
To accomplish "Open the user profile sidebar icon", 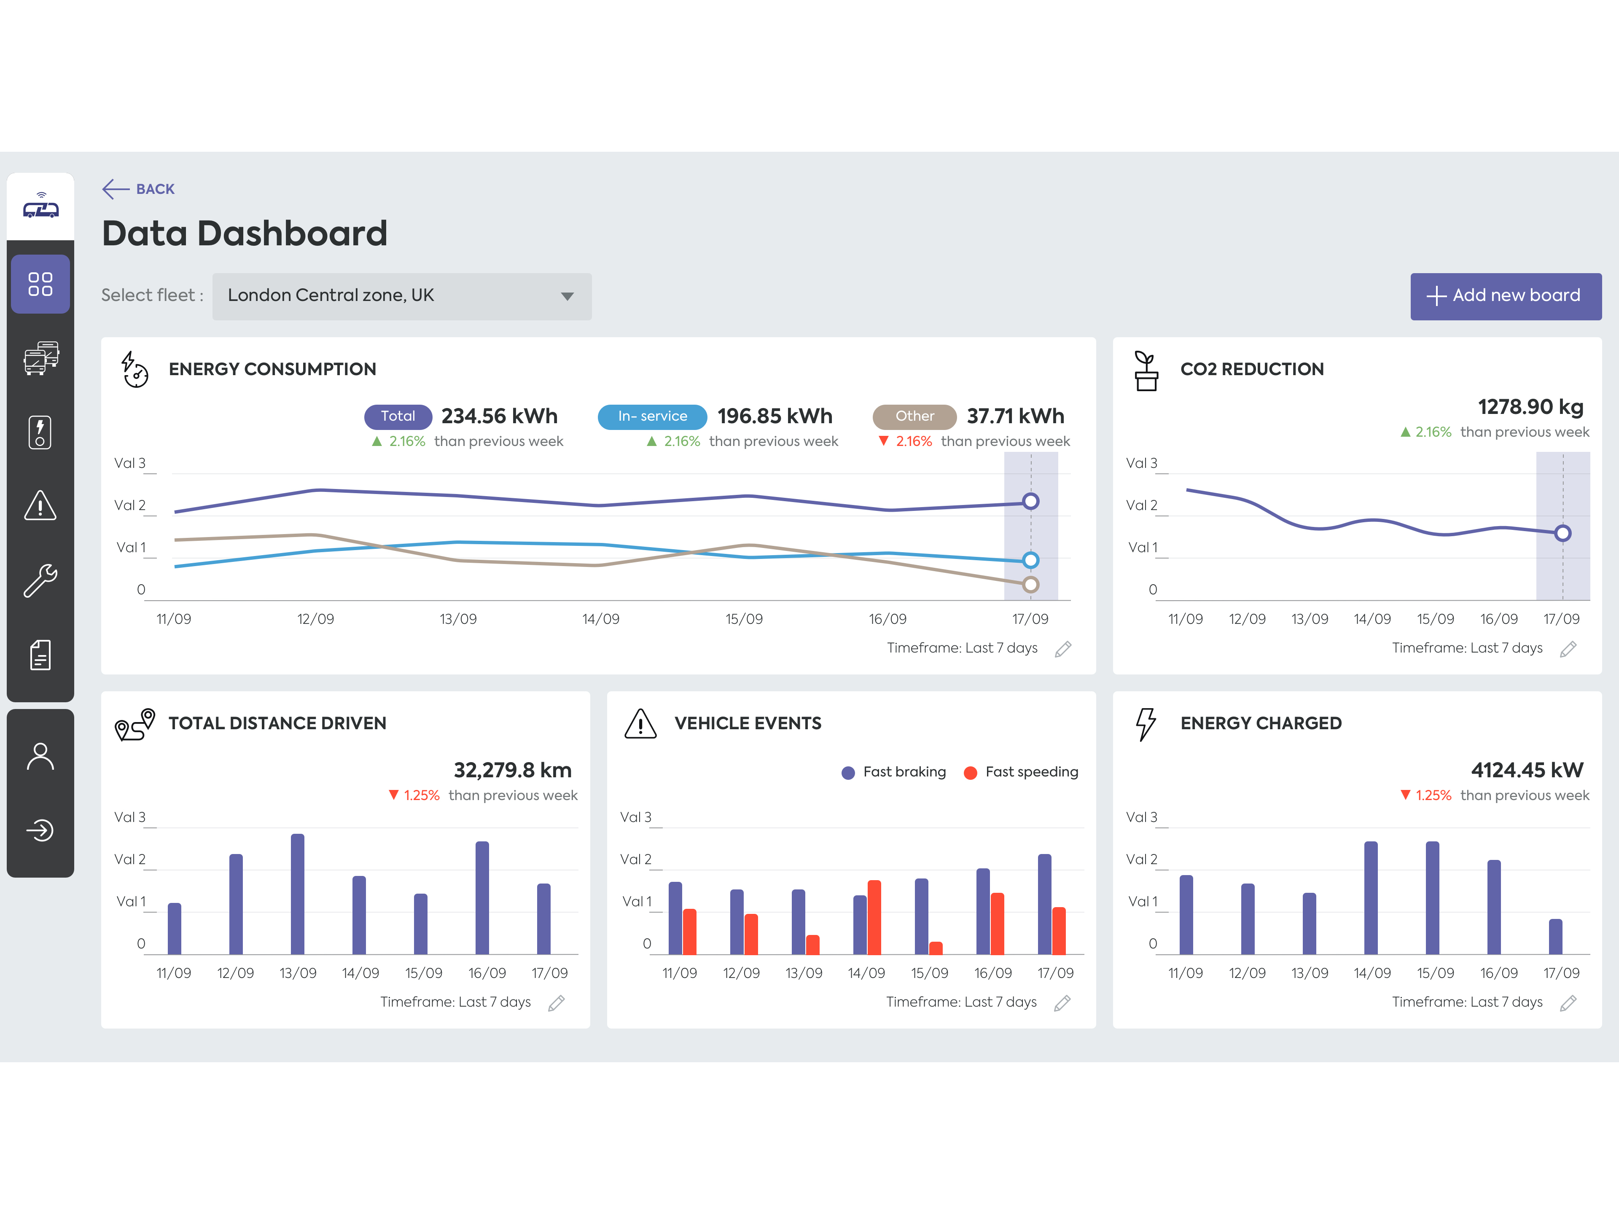I will (40, 756).
